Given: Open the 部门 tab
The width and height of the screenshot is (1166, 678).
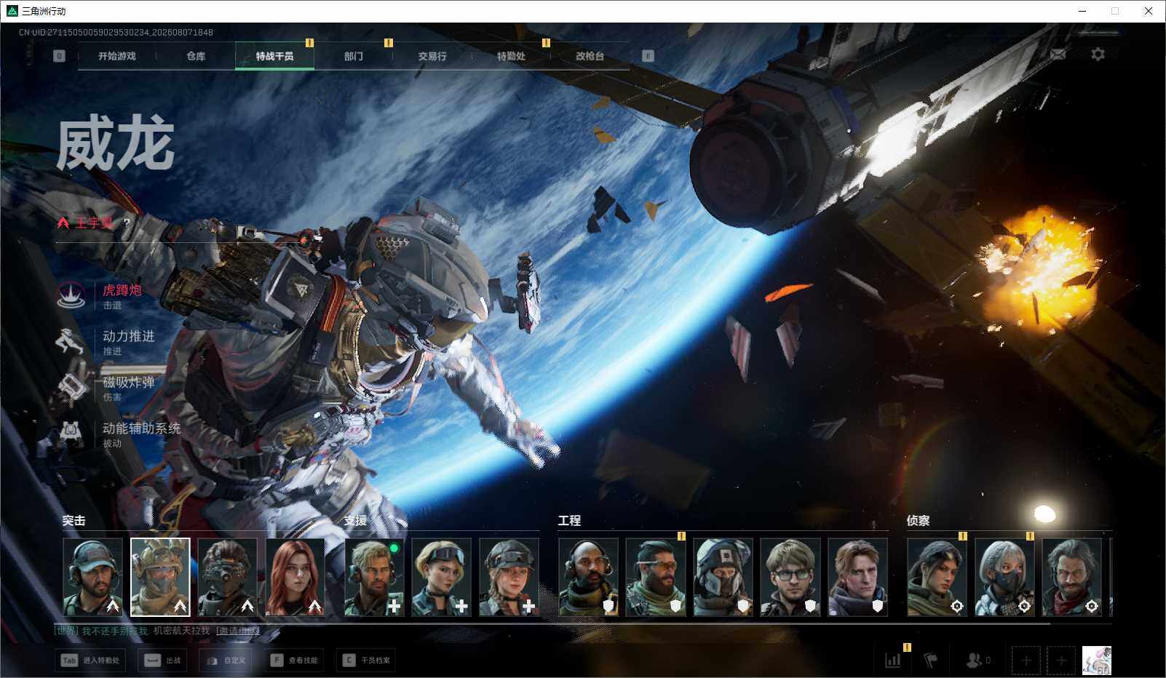Looking at the screenshot, I should pyautogui.click(x=354, y=56).
